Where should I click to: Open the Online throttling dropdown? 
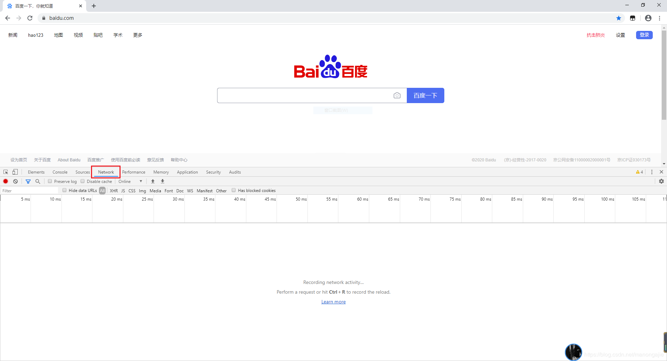coord(130,181)
